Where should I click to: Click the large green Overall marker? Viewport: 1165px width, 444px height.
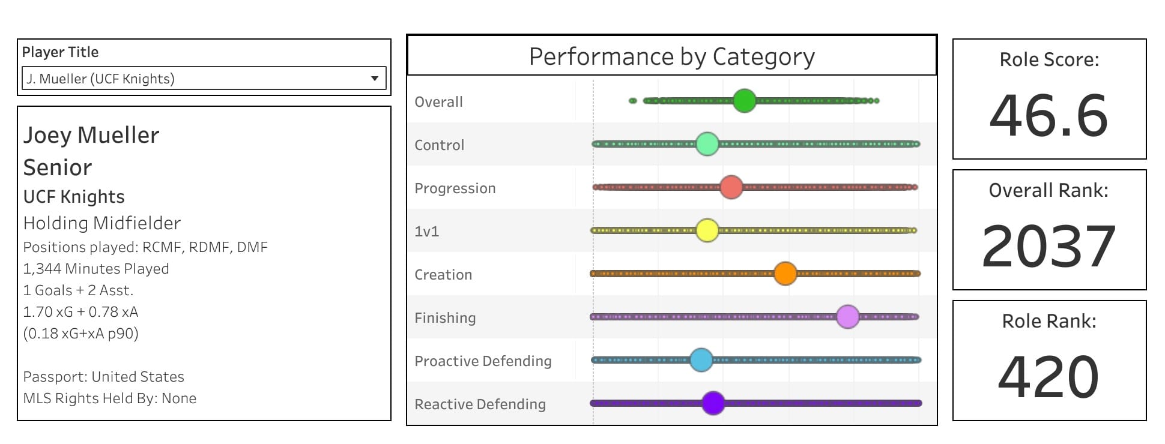click(744, 101)
